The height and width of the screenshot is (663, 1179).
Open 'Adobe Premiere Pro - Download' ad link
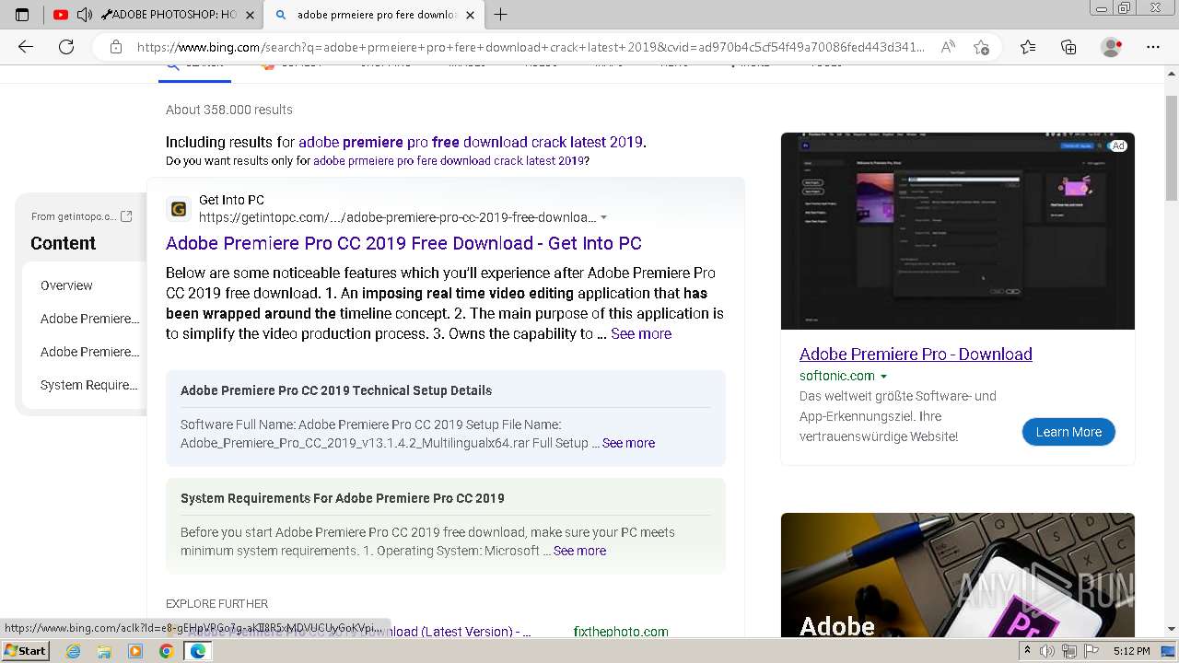coord(916,355)
